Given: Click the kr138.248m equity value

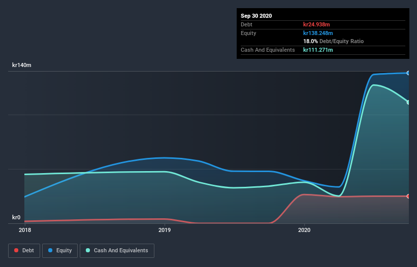Looking at the screenshot, I should [318, 33].
